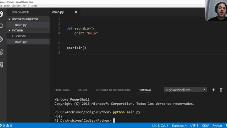Image resolution: width=227 pixels, height=128 pixels.
Task: Click the errors count icon in status bar
Action: 1,126
